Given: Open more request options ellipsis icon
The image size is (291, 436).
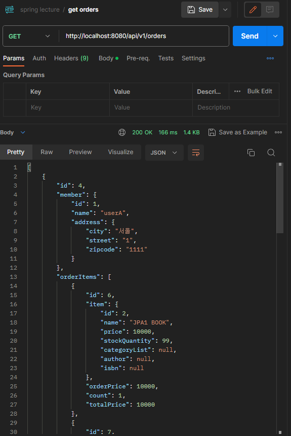Looking at the screenshot, I should click(270, 58).
